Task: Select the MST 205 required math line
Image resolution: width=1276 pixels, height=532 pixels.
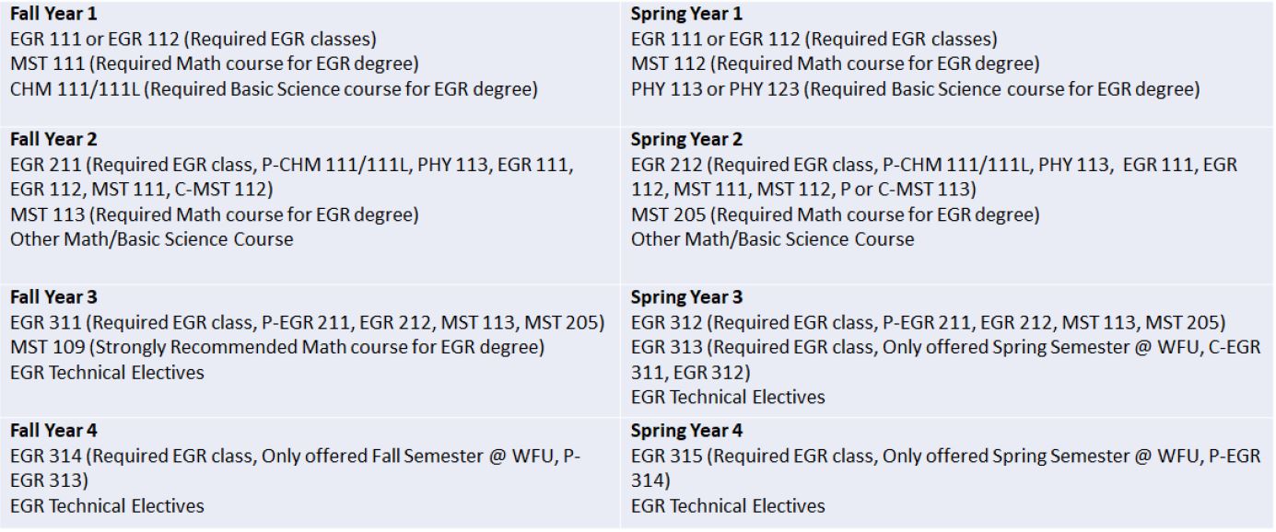Action: [x=836, y=214]
